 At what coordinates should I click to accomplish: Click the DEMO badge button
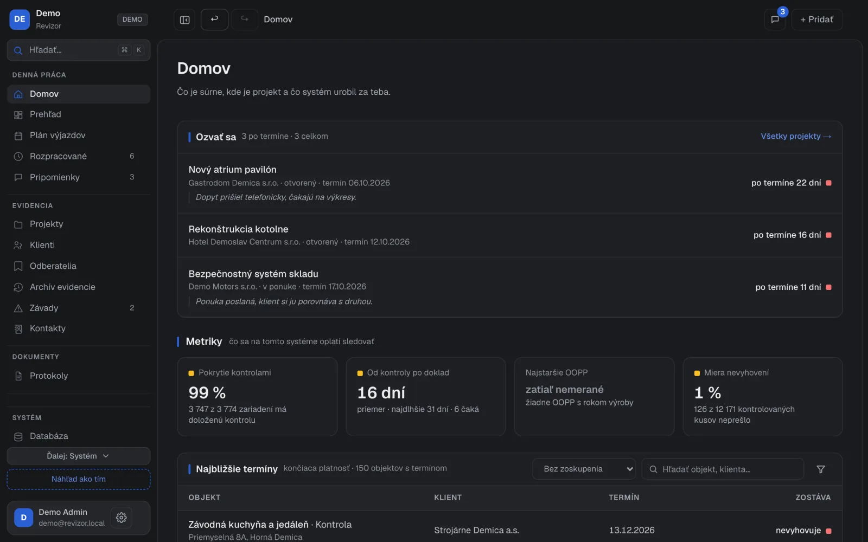[x=132, y=20]
